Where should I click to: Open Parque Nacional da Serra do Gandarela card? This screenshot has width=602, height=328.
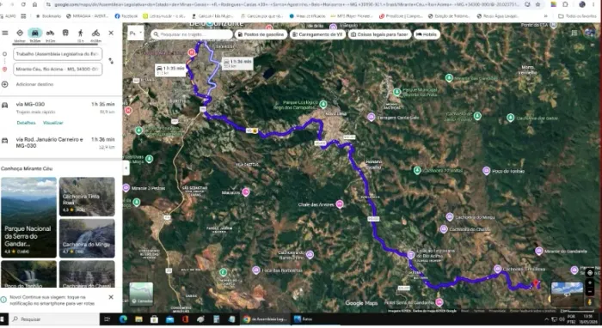28,217
